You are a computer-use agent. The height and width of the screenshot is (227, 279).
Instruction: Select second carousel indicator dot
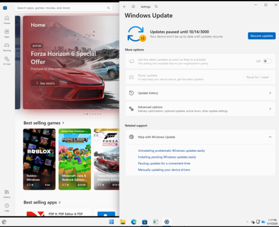pyautogui.click(x=87, y=114)
